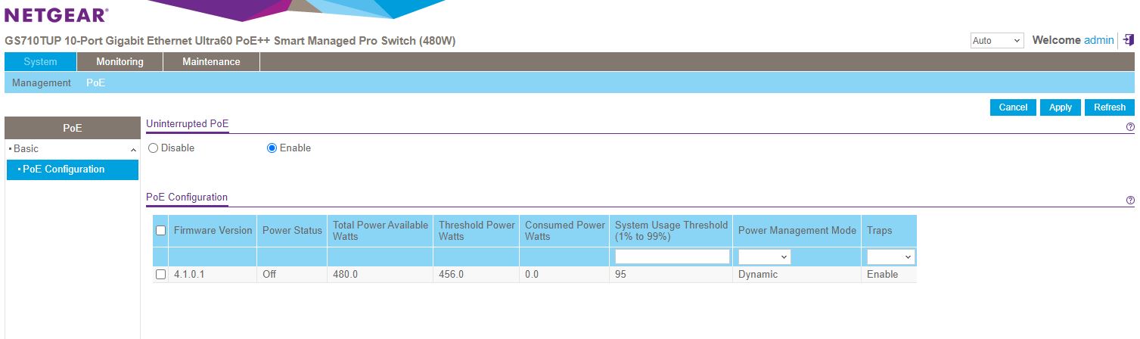This screenshot has height=339, width=1140.
Task: Click the System Usage Threshold input field
Action: click(672, 257)
